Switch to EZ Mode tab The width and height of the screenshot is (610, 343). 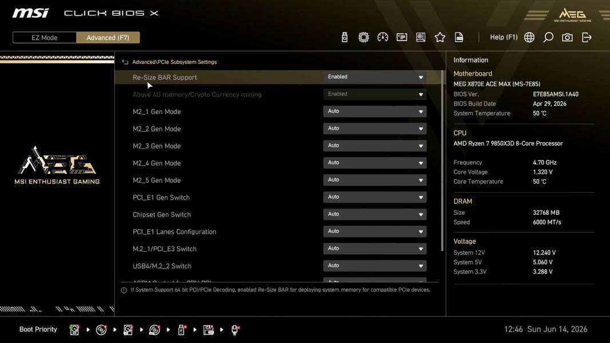(45, 38)
